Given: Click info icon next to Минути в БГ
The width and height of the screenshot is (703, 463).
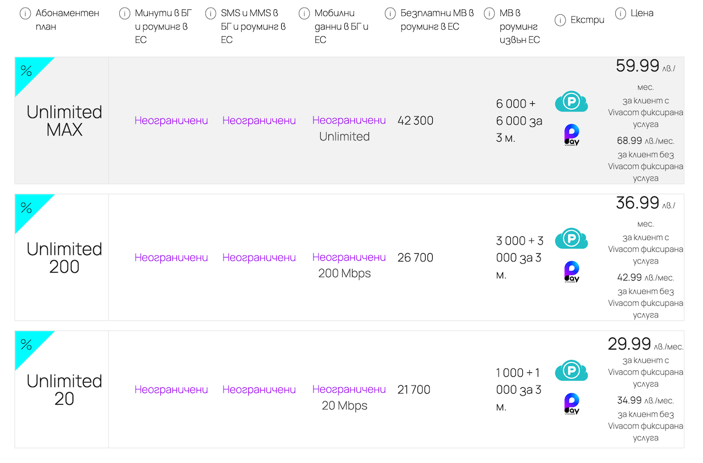Looking at the screenshot, I should tap(125, 14).
